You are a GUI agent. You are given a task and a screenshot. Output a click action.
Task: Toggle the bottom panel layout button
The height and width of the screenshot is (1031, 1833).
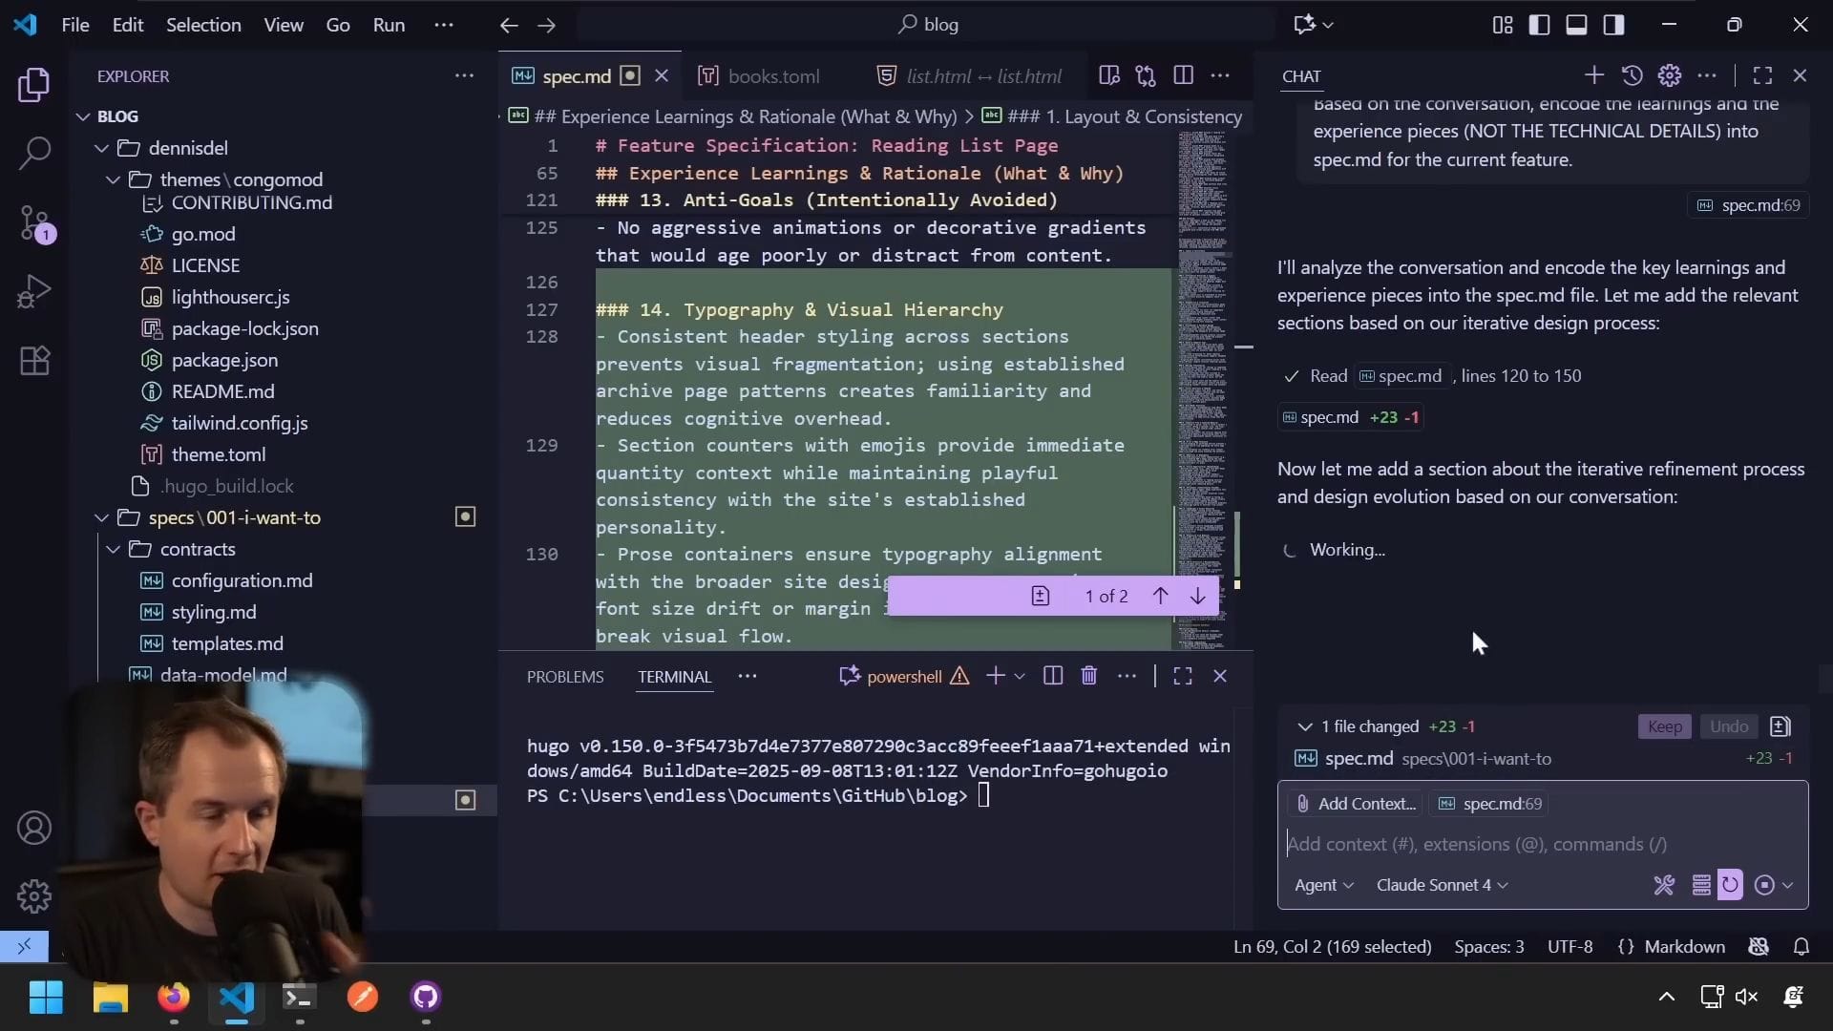[x=1576, y=25]
